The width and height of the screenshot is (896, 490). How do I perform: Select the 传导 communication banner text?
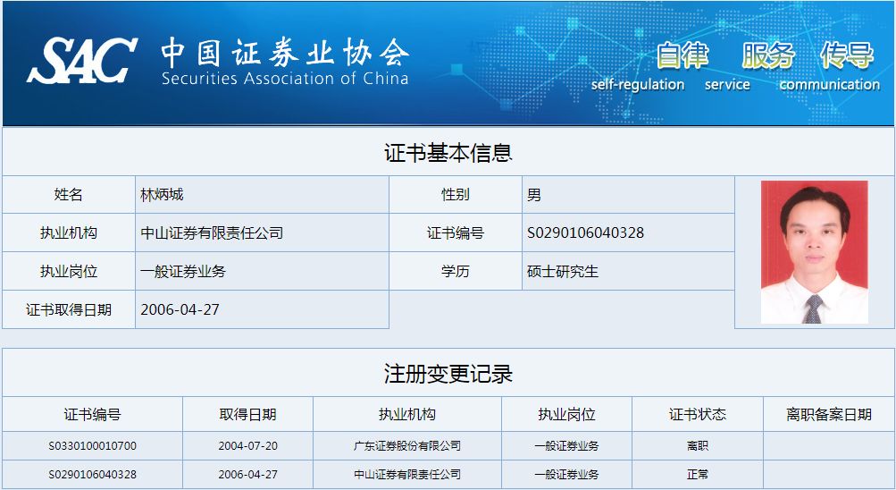[846, 56]
